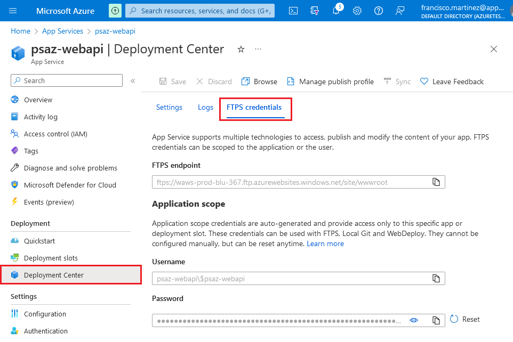Trigger Sync from the toolbar
513x342 pixels.
coord(397,82)
